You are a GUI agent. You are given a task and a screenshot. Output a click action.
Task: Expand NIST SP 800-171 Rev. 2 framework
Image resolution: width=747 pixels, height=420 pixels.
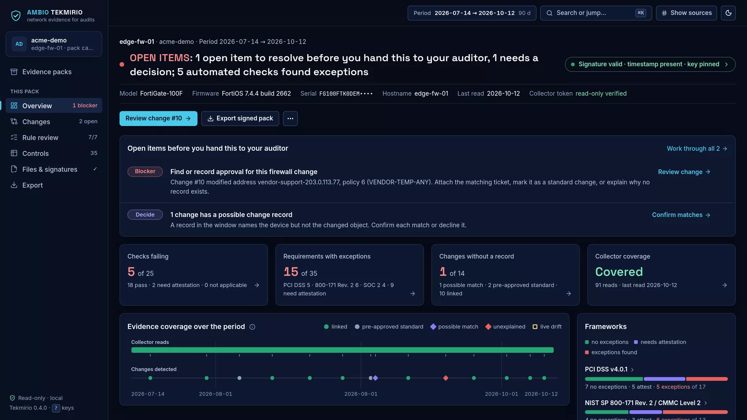(x=646, y=403)
